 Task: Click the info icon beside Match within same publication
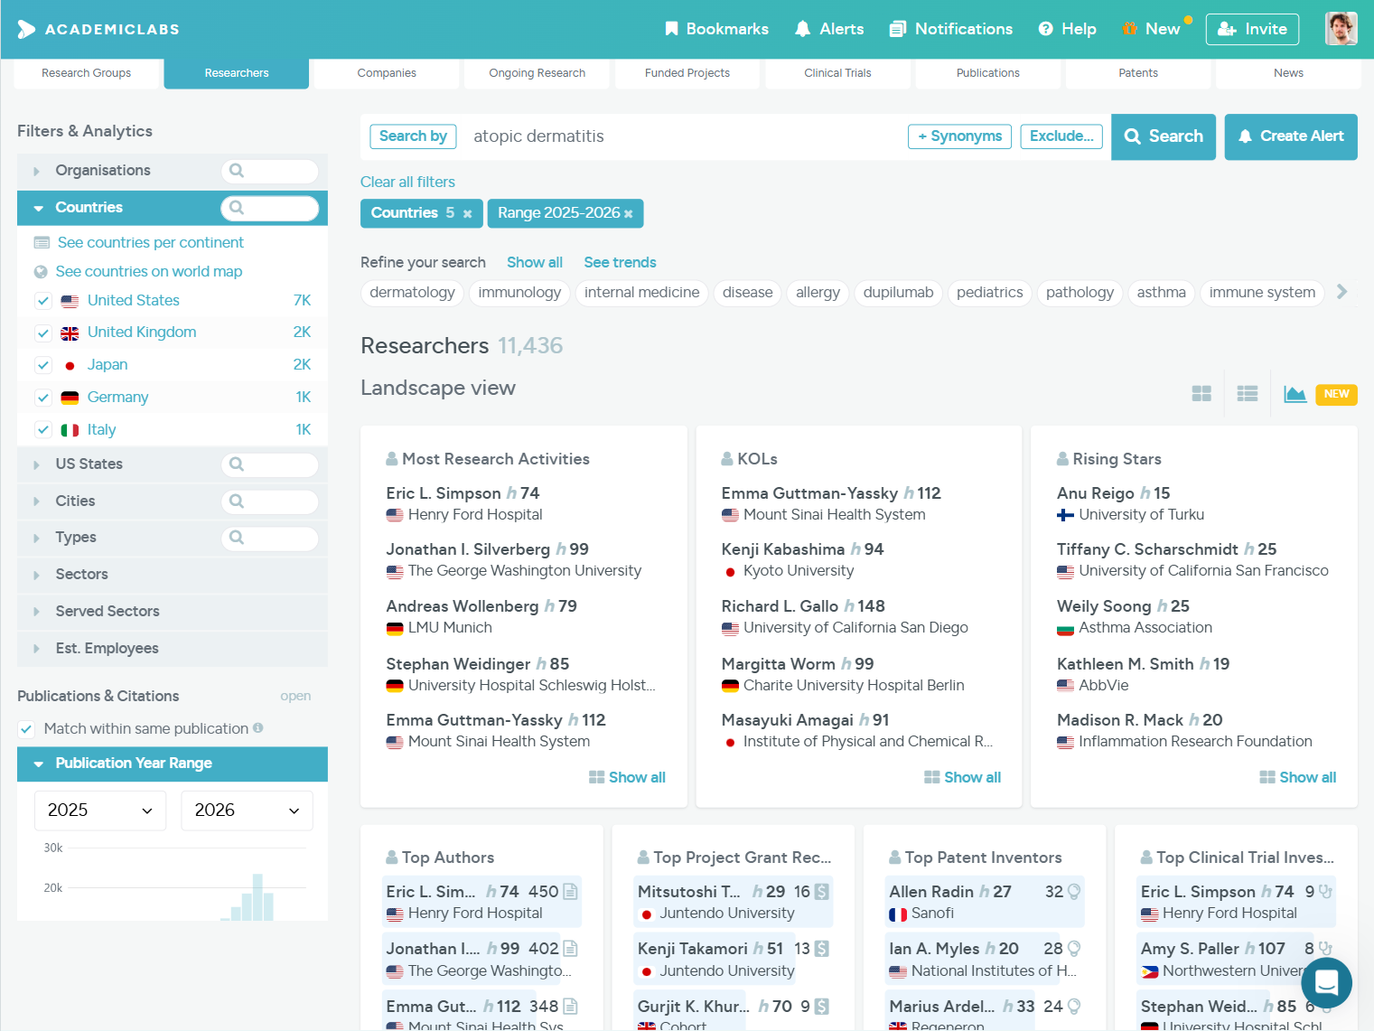tap(258, 727)
